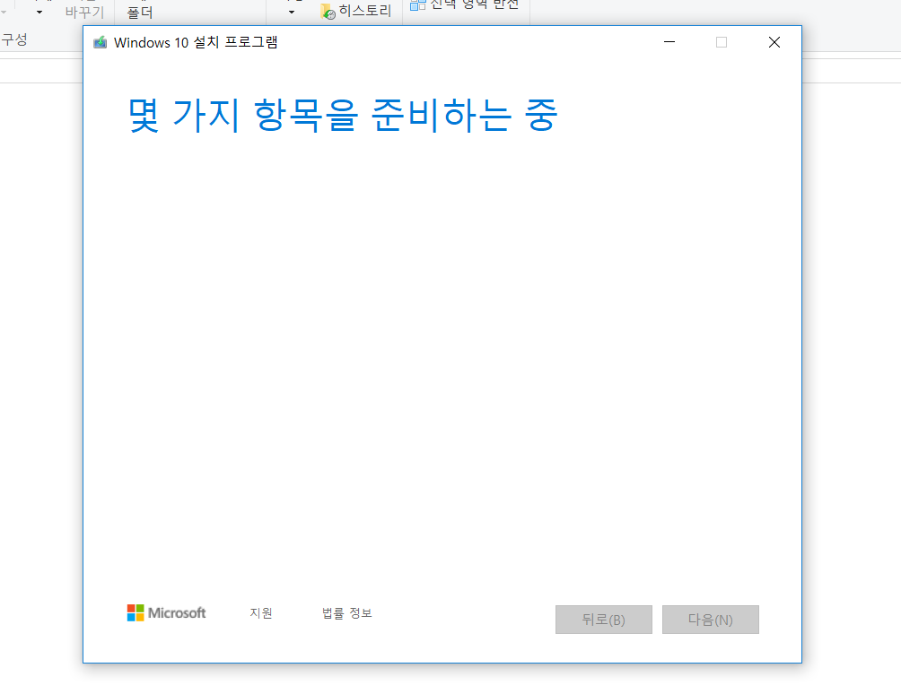Close the Windows 10 setup window

click(774, 42)
